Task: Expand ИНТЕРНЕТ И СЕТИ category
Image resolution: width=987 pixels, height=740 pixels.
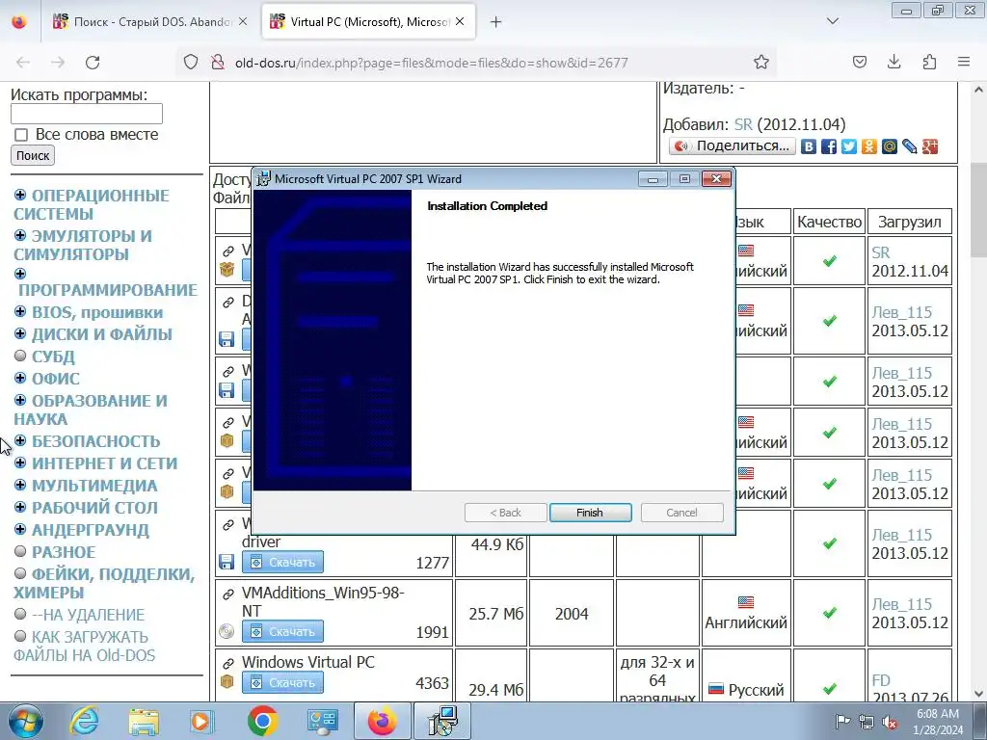Action: (20, 463)
